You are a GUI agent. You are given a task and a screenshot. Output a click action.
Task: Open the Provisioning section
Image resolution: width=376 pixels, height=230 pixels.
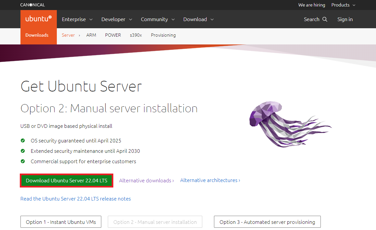(x=163, y=35)
